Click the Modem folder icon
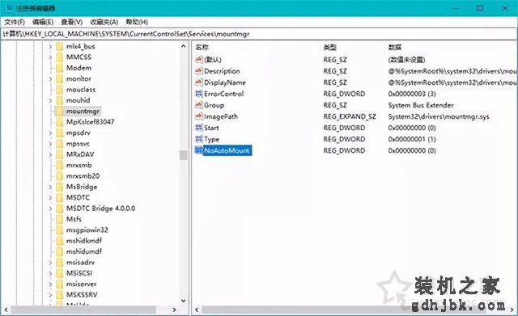518x316 pixels. pyautogui.click(x=59, y=68)
